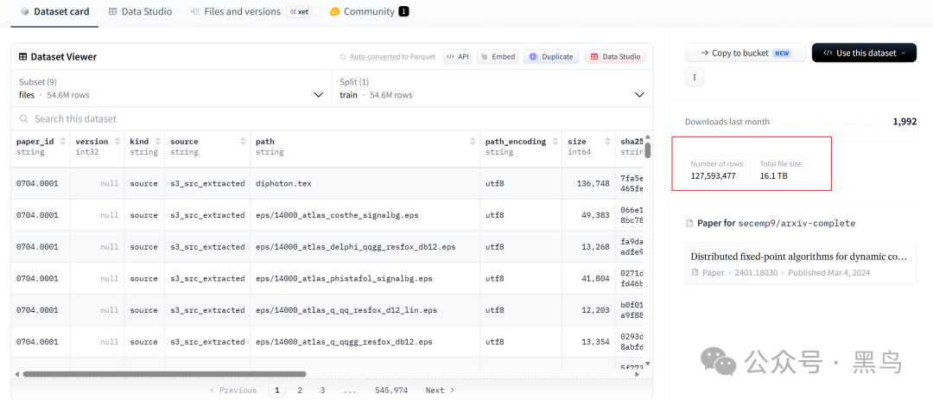Go to page 2 of results
The width and height of the screenshot is (933, 400).
(x=300, y=390)
